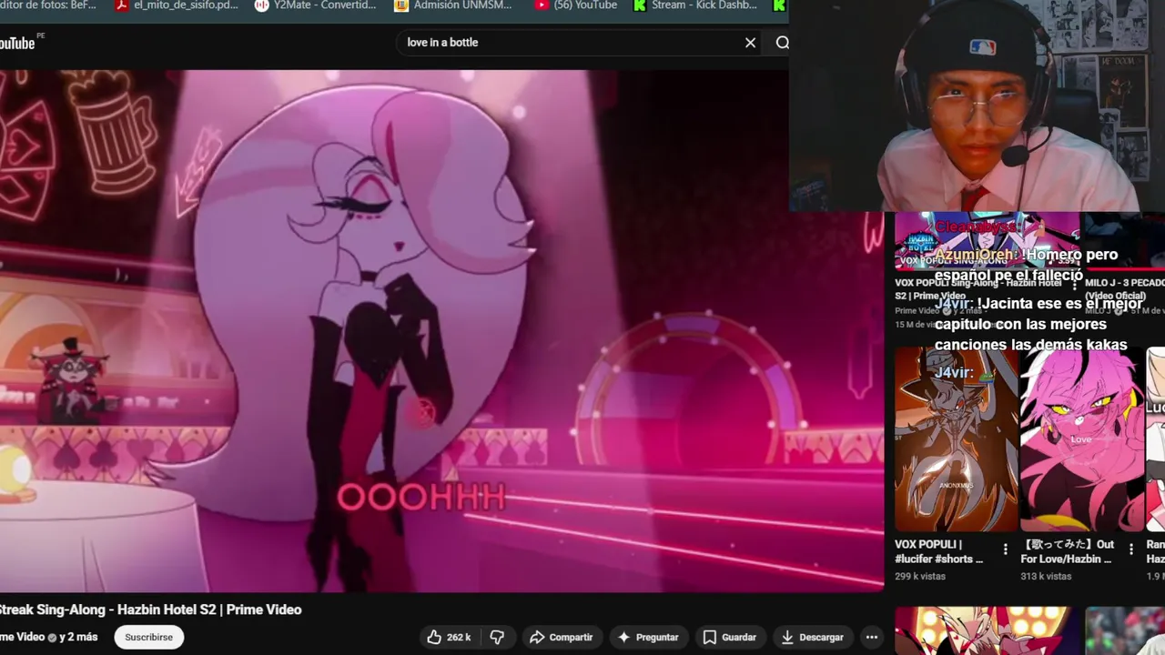The height and width of the screenshot is (655, 1165).
Task: Open the VOX POPULI #lucifer #shorts title
Action: pyautogui.click(x=939, y=551)
